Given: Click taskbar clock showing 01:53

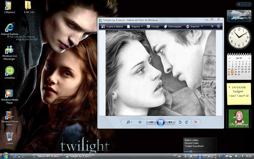Looking at the screenshot, I should [x=249, y=156].
